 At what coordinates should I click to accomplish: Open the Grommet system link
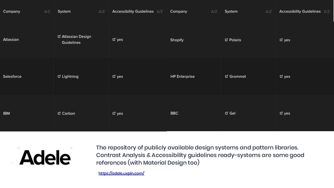point(237,76)
